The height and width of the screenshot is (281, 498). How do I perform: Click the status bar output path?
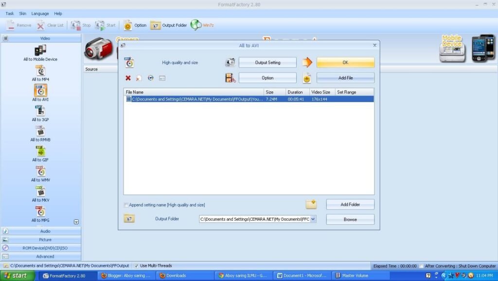click(x=70, y=266)
